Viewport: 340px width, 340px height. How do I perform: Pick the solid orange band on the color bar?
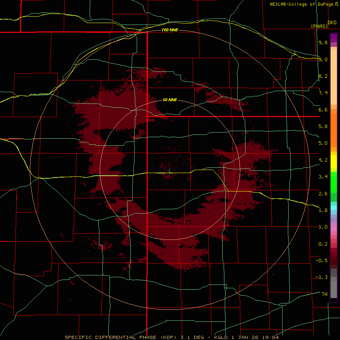point(334,130)
